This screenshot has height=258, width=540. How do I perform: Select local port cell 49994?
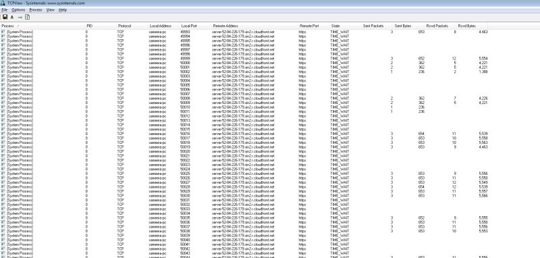pos(185,36)
